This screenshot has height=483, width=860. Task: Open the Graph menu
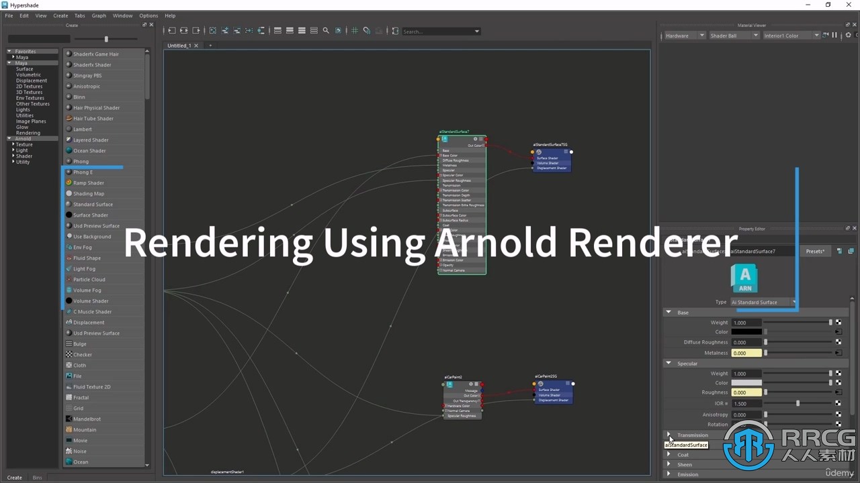pyautogui.click(x=99, y=15)
